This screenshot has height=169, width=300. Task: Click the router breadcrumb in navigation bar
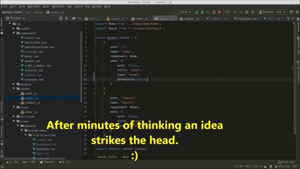tap(38, 12)
